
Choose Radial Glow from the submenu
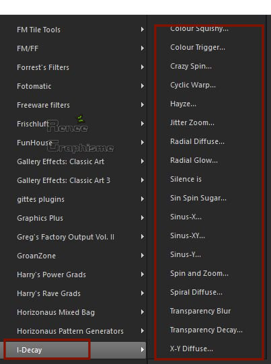pos(194,160)
